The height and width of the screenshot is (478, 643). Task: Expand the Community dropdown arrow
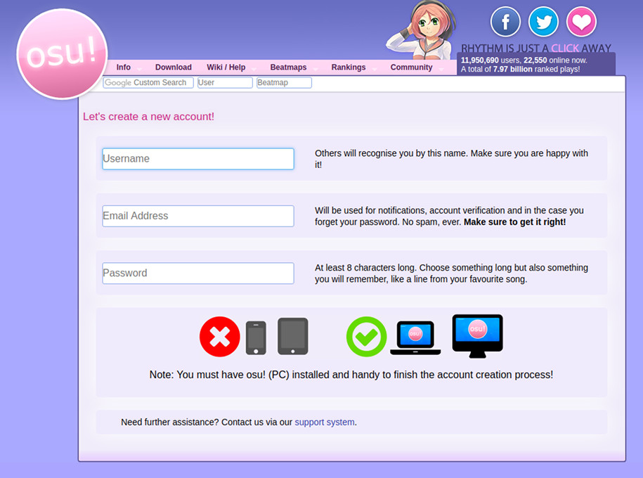441,69
